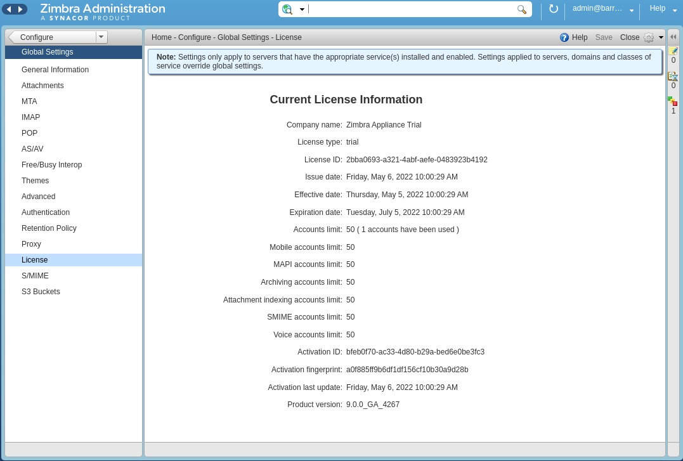Click the notepad icon in right sidebar

[673, 51]
